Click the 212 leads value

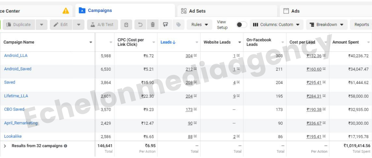point(189,69)
